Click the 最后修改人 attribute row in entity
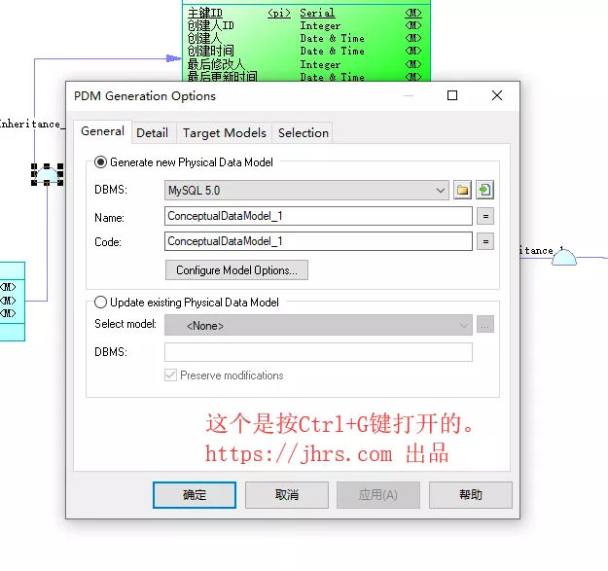This screenshot has height=571, width=608. pos(304,64)
